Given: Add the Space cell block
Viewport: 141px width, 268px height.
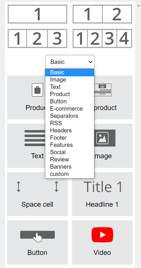Looking at the screenshot, I should [37, 194].
